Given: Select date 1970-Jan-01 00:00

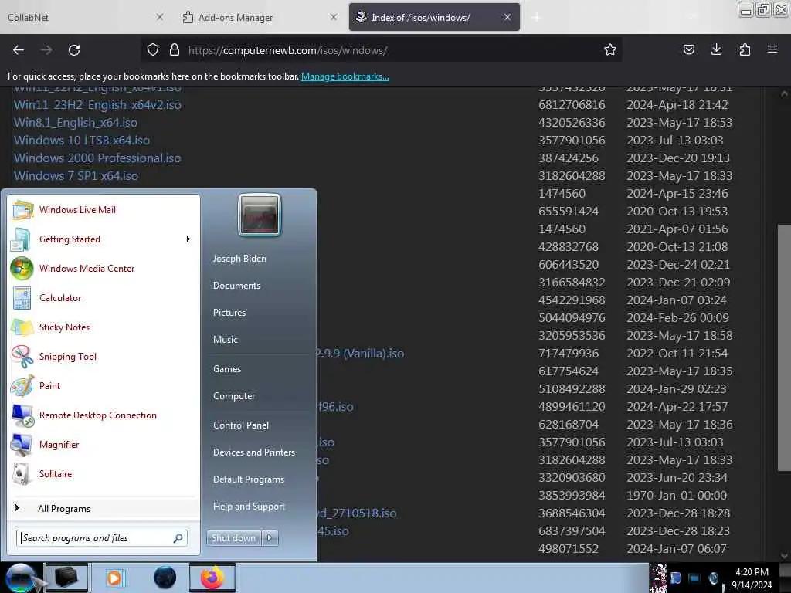Looking at the screenshot, I should 677,495.
